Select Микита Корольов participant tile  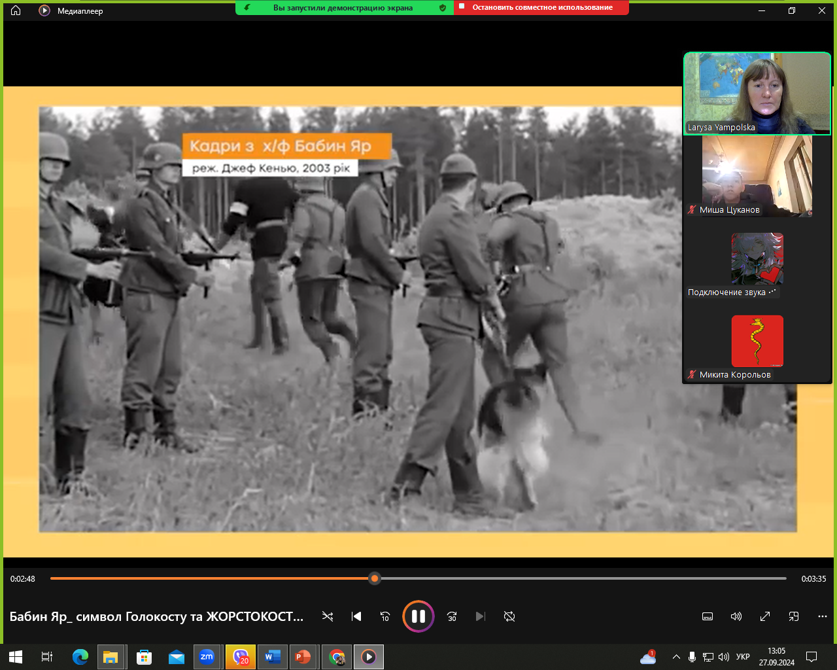[757, 342]
